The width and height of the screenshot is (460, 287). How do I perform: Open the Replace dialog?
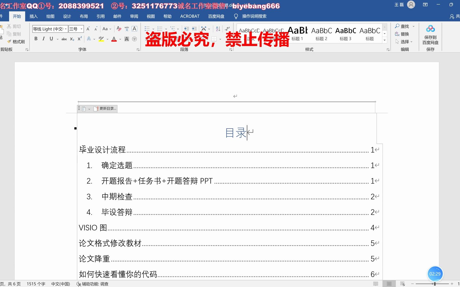[402, 34]
